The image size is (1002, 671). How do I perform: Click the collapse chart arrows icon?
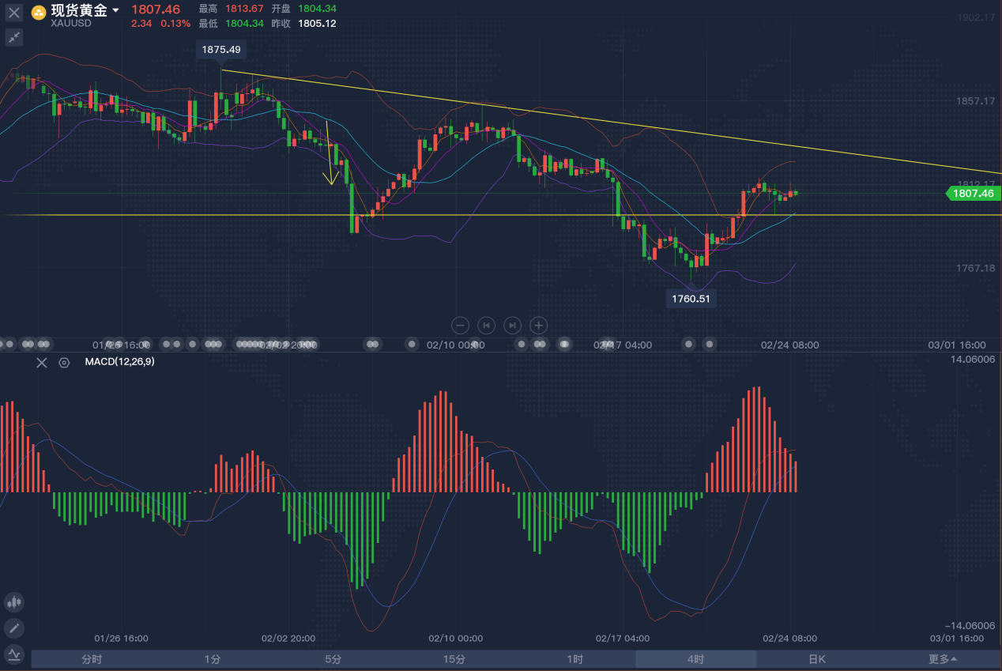pos(14,37)
